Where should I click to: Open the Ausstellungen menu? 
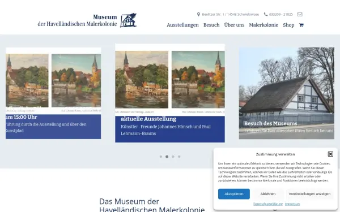[182, 25]
